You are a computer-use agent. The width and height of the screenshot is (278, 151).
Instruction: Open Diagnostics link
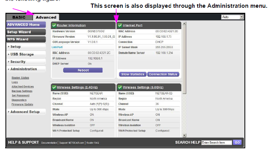19,100
